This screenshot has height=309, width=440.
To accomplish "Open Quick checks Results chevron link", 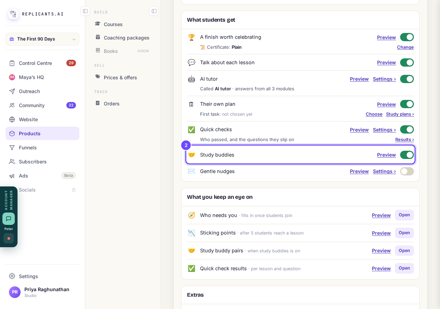I will click(405, 139).
